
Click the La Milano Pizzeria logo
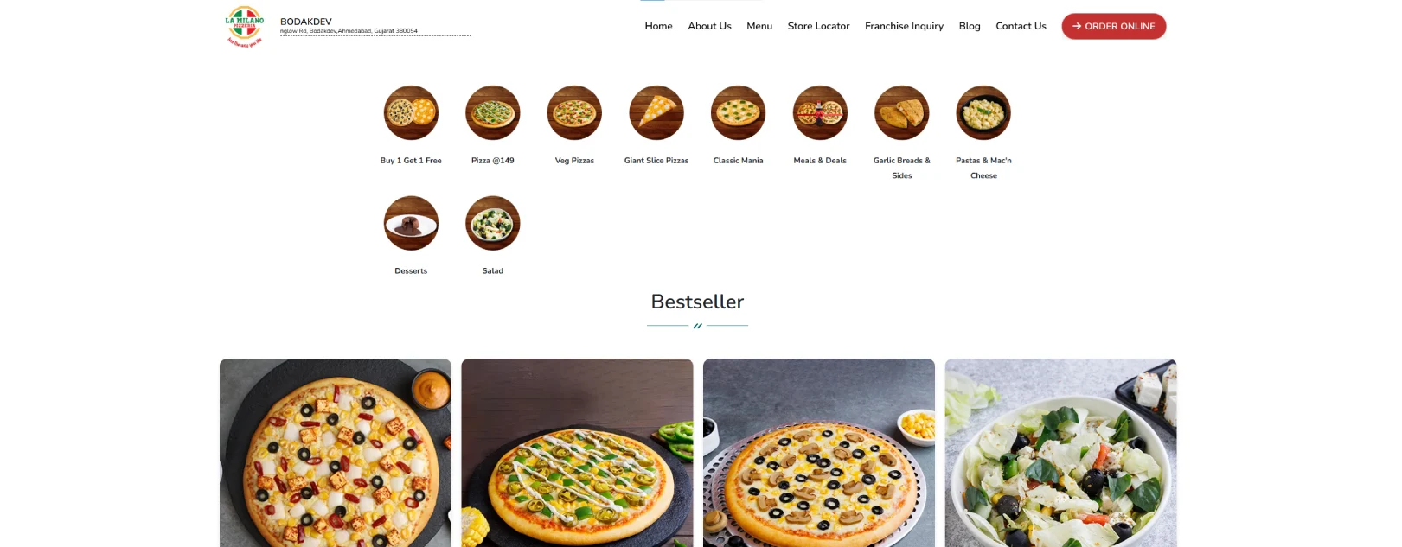245,27
